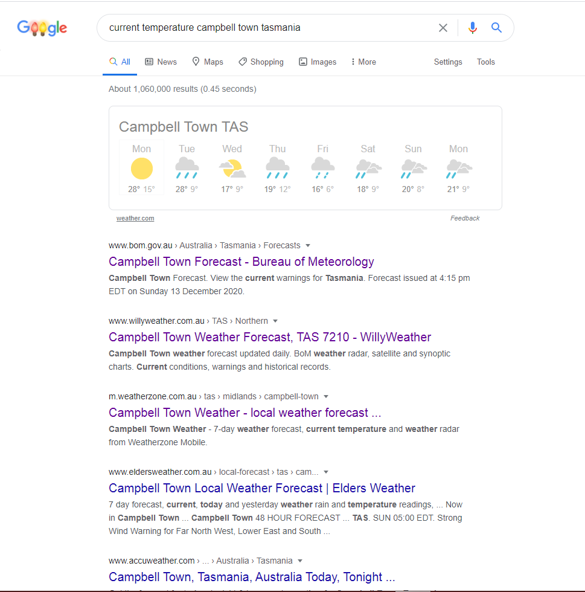Start voice search with microphone icon

coord(473,28)
